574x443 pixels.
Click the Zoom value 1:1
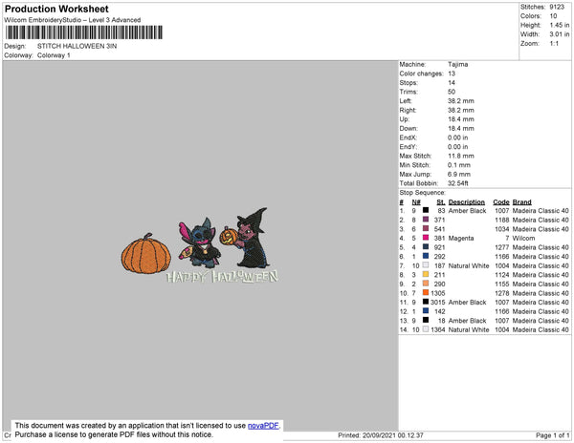click(554, 44)
